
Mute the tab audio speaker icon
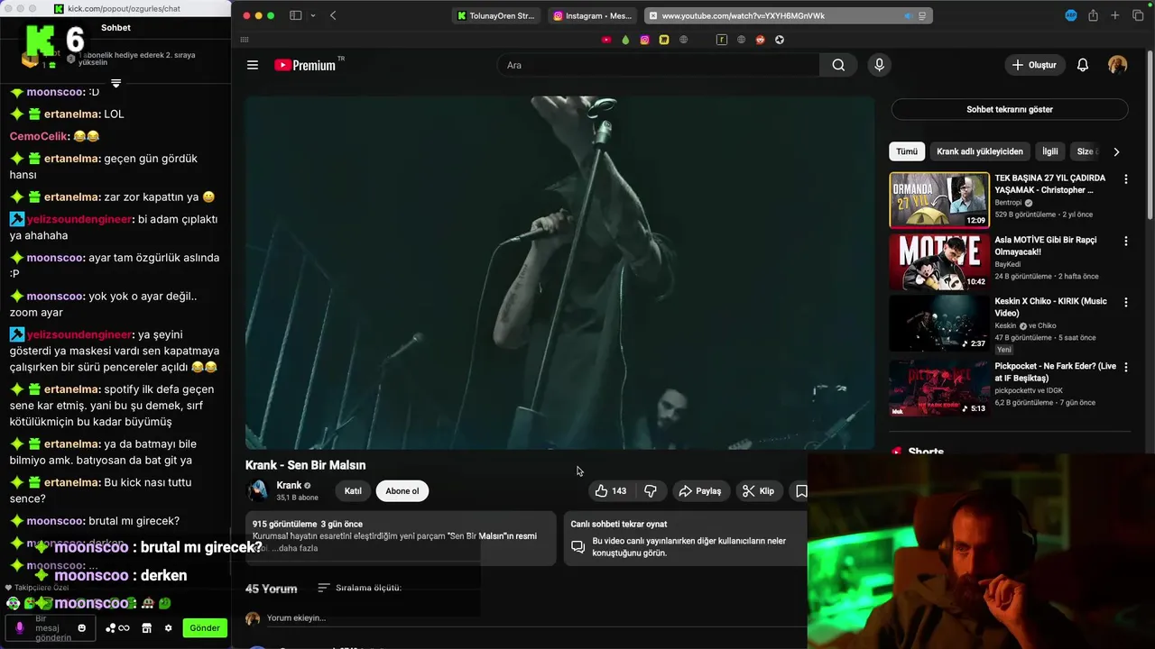[908, 15]
